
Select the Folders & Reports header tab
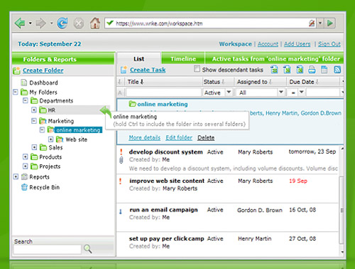50,59
